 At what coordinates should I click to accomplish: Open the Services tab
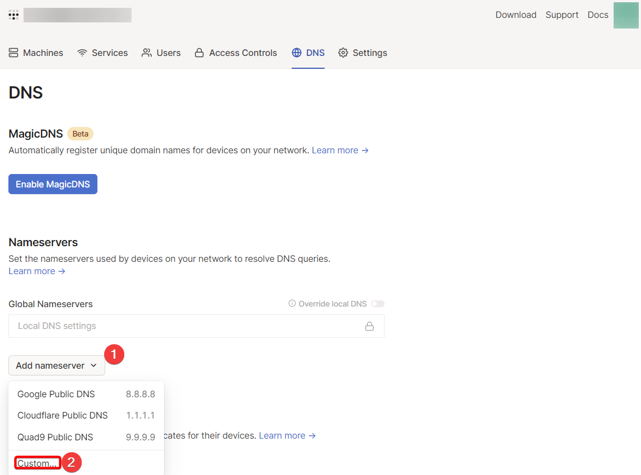(x=102, y=53)
